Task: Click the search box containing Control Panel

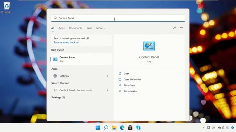Action: click(118, 18)
